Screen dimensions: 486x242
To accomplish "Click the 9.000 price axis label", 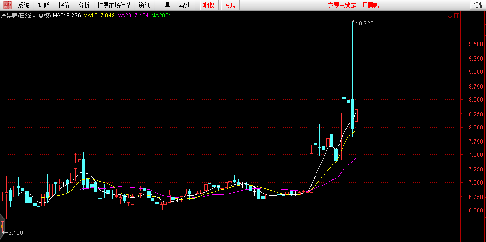I will [x=476, y=72].
